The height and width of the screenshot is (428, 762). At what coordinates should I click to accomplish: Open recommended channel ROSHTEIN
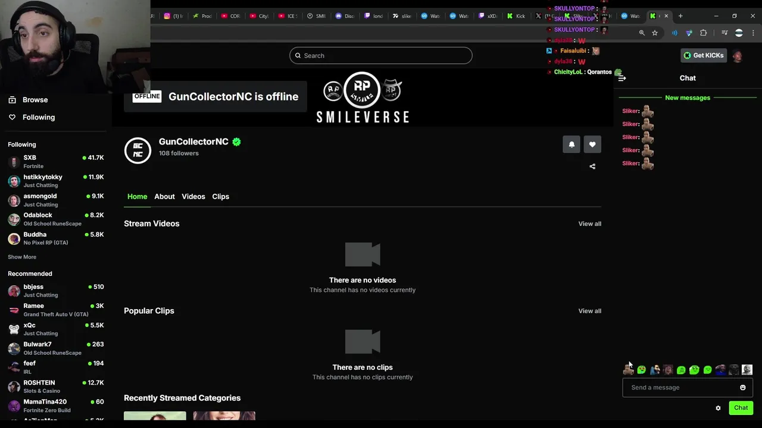(x=56, y=386)
